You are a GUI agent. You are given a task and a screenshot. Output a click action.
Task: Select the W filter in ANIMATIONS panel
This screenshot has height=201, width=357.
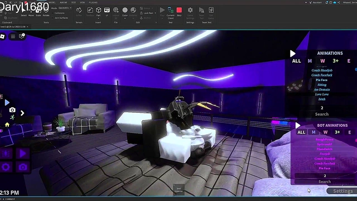coord(322,61)
